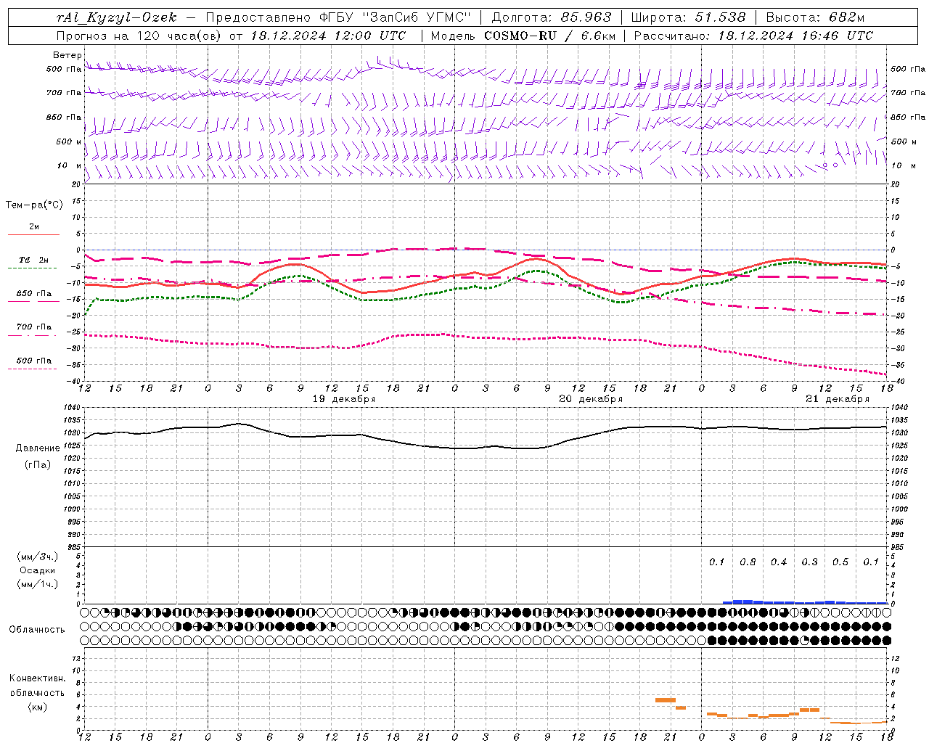
Task: Click the forecast start time 18.12.2024 12:00 UTC
Action: 328,36
